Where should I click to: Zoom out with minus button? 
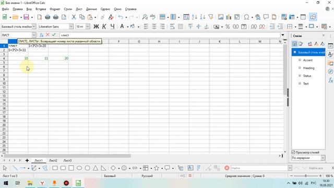coord(291,176)
